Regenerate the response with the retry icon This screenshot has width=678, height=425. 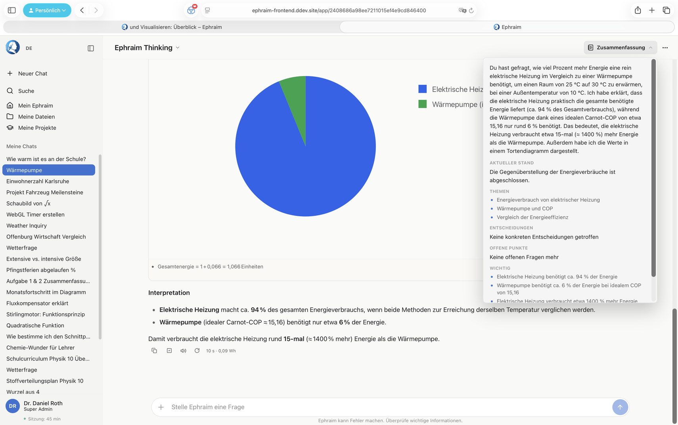click(x=197, y=351)
